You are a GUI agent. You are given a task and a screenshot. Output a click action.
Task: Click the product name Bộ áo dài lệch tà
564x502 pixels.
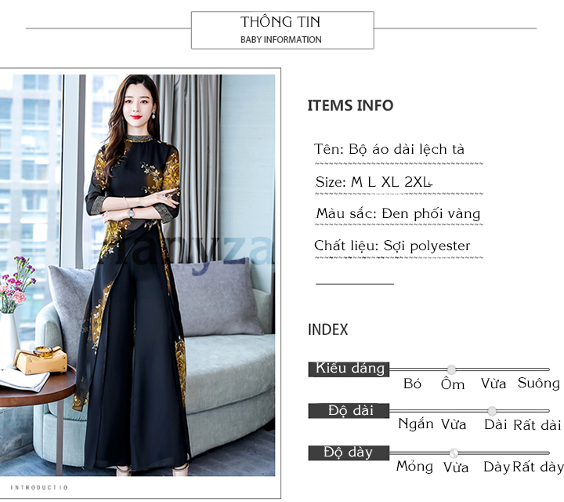407,150
